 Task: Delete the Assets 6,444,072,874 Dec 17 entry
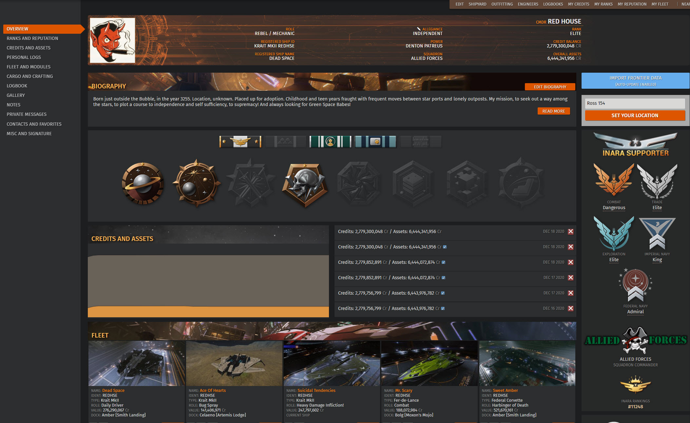click(571, 278)
